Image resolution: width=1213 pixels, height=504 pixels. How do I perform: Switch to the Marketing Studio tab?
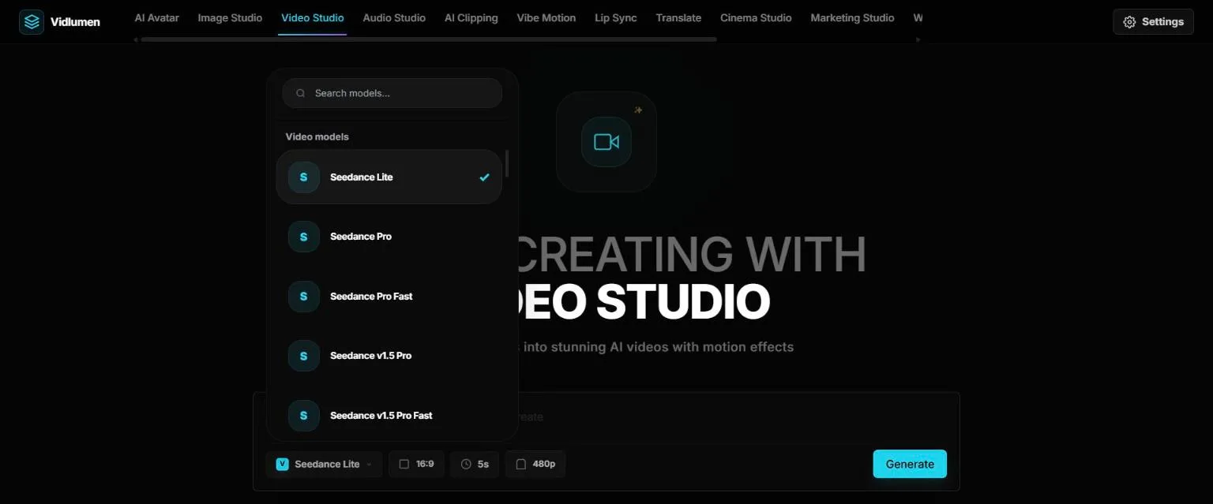tap(852, 18)
